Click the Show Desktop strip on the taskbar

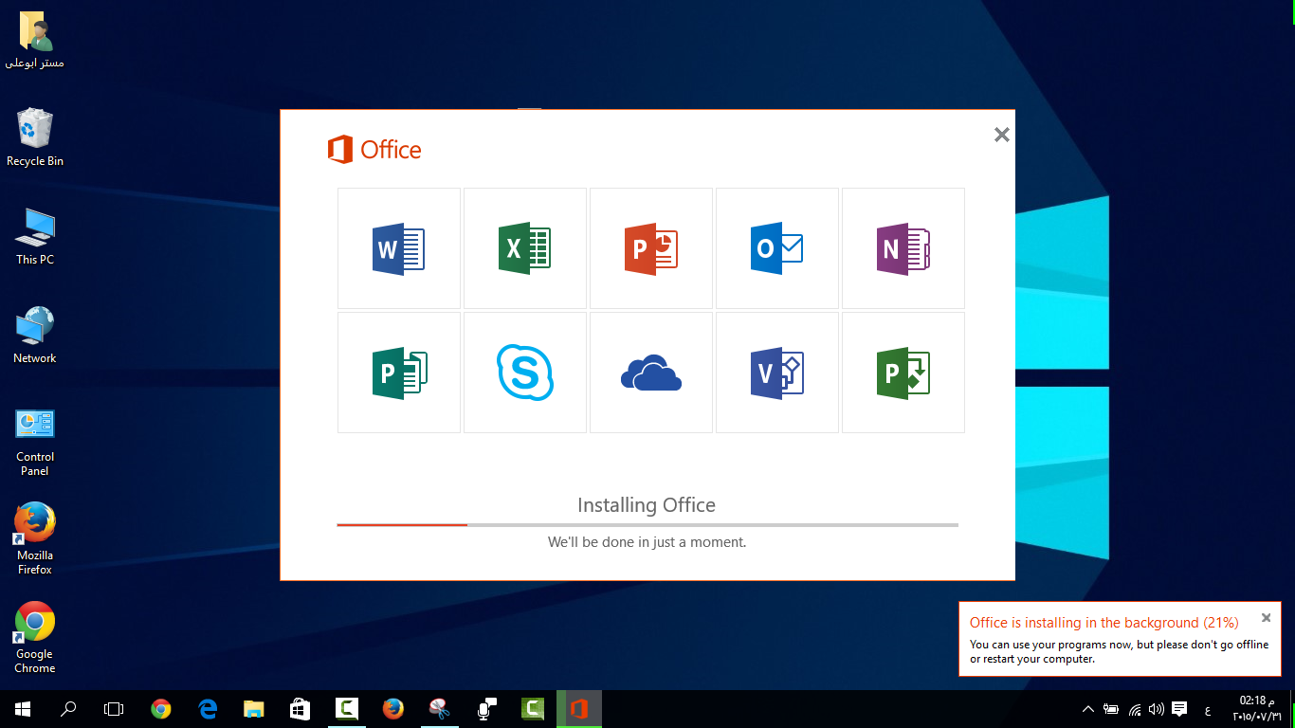pos(1291,709)
